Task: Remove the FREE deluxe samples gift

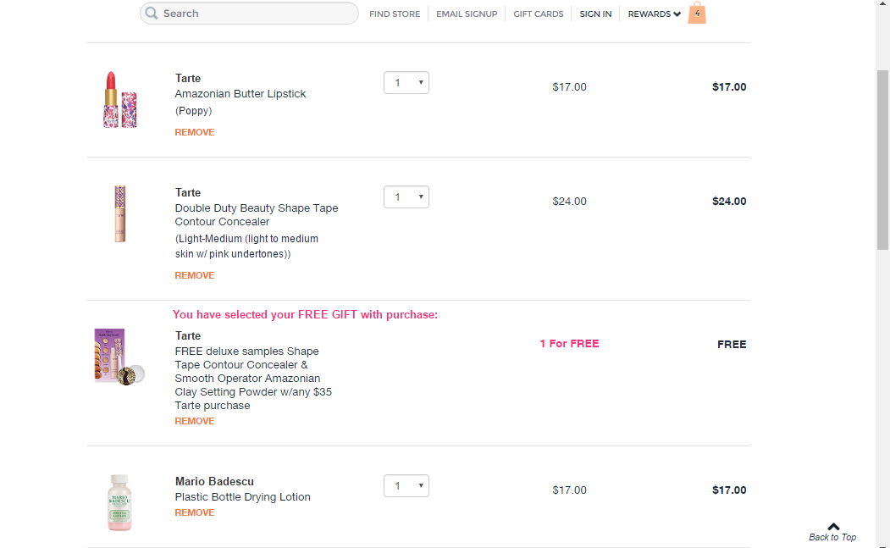Action: (x=195, y=421)
